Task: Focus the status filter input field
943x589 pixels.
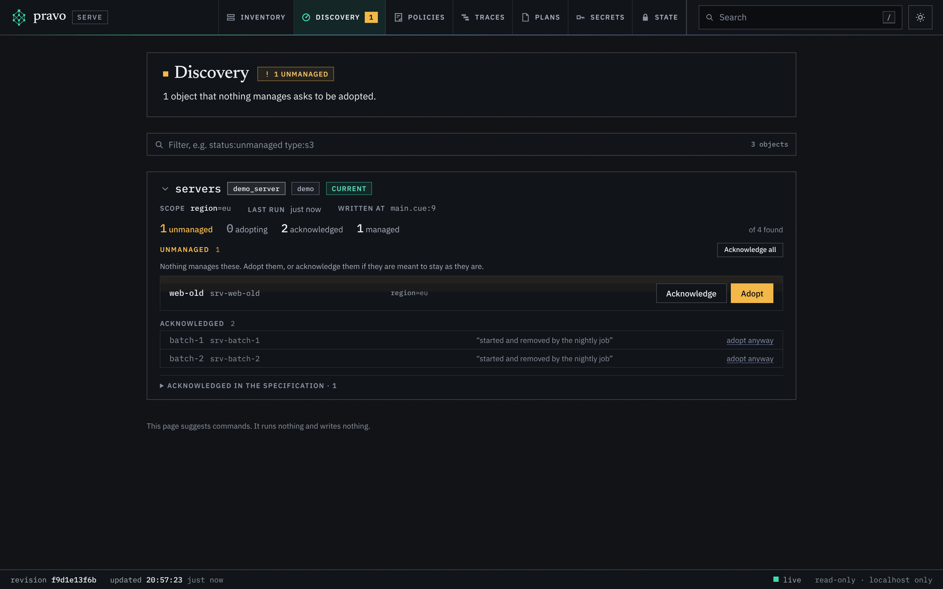Action: [471, 145]
